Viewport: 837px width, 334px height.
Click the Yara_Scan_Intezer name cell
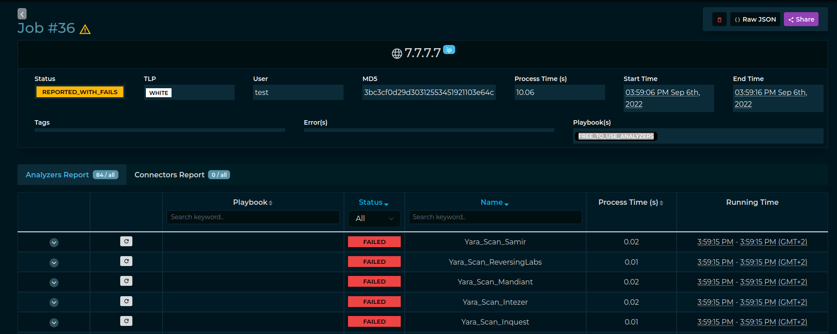point(495,302)
